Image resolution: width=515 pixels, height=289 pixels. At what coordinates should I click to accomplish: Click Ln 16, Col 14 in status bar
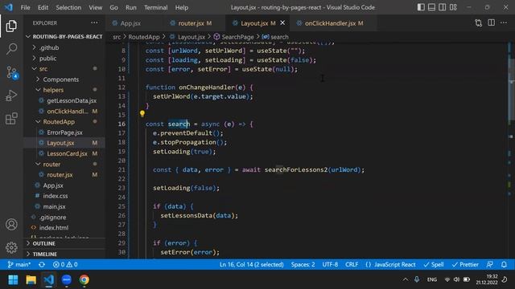[x=251, y=264]
